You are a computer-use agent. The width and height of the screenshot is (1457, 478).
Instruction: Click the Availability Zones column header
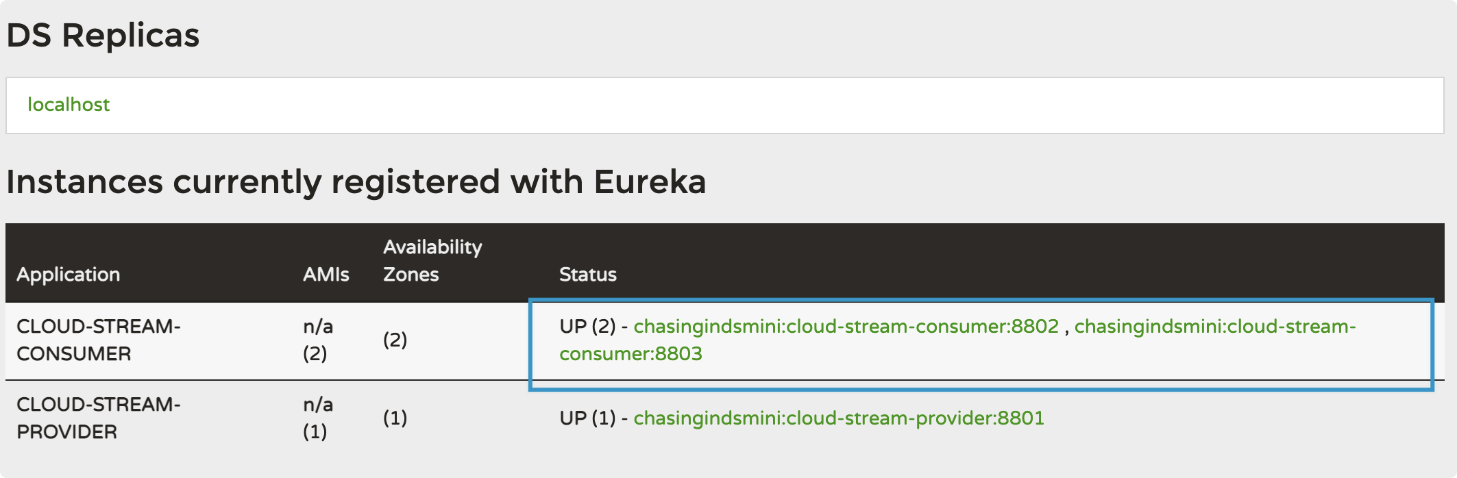(432, 261)
